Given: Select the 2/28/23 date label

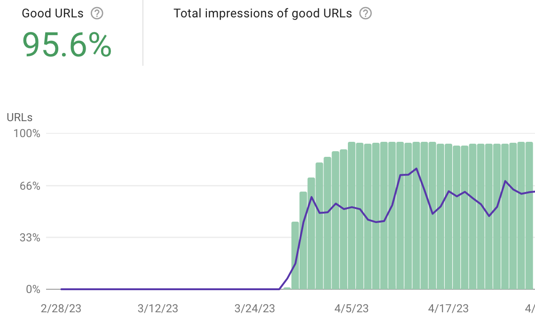Looking at the screenshot, I should [x=61, y=309].
